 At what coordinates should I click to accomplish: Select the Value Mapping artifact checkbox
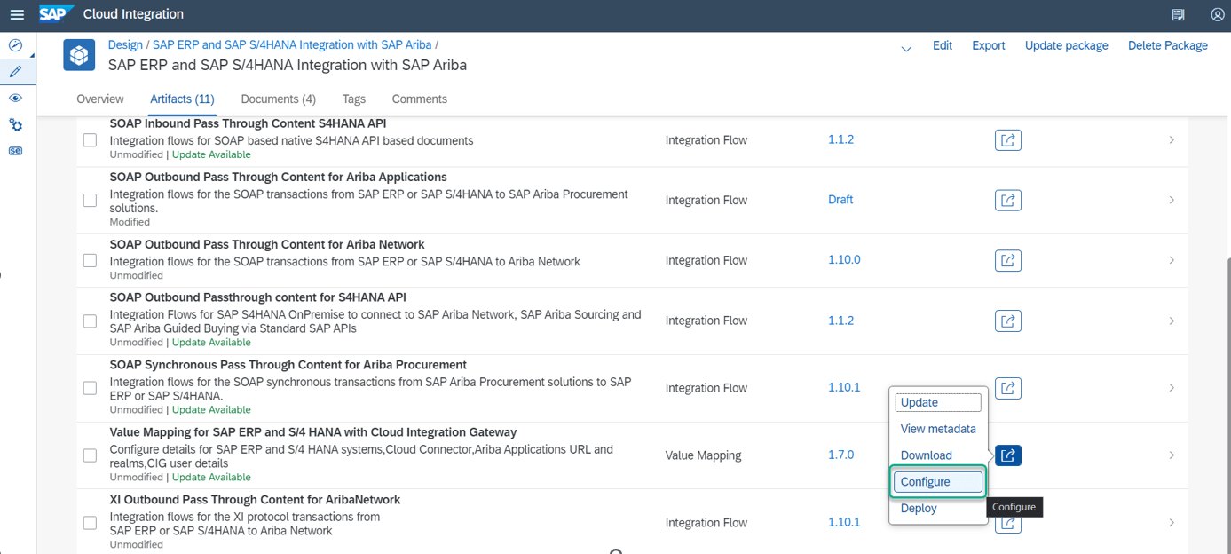coord(90,455)
